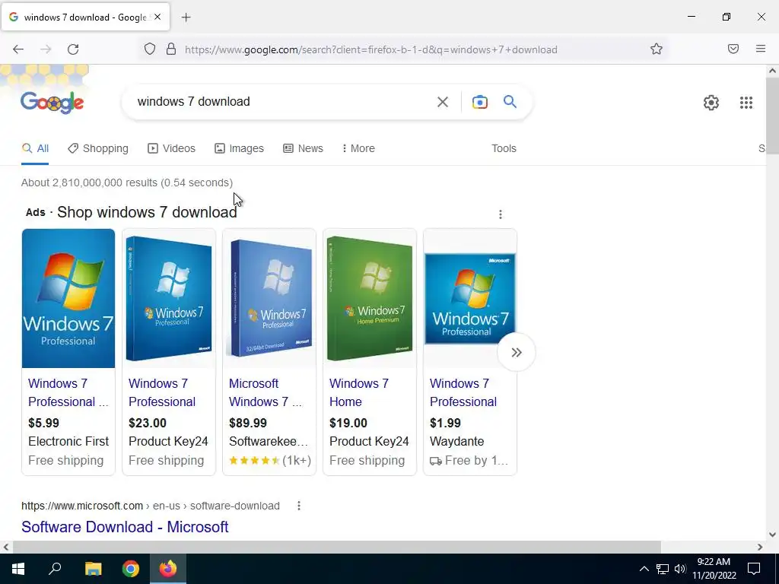
Task: Open the Save to Pocket icon
Action: (x=733, y=49)
